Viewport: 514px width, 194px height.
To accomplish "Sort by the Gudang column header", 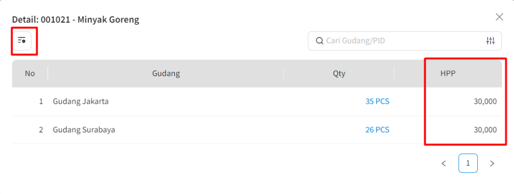I will click(166, 74).
